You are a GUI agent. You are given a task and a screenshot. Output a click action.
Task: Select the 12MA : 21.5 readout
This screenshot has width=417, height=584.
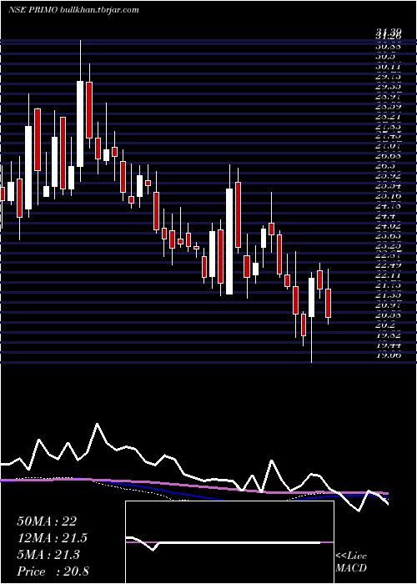(x=53, y=538)
